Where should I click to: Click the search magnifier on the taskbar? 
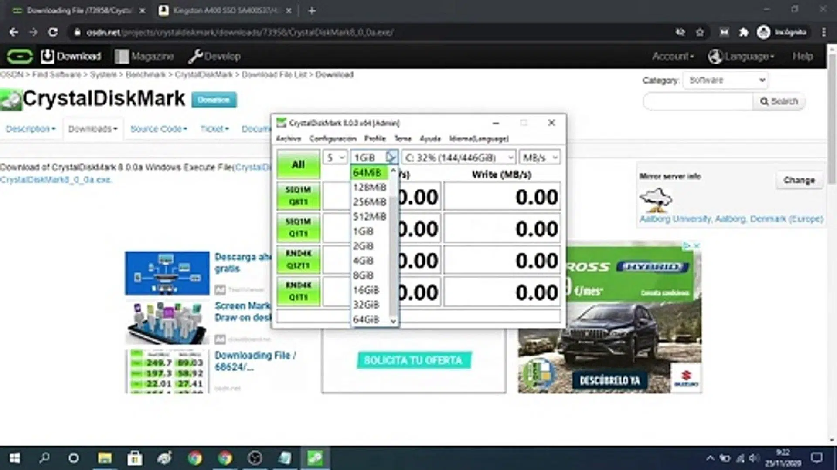coord(44,458)
